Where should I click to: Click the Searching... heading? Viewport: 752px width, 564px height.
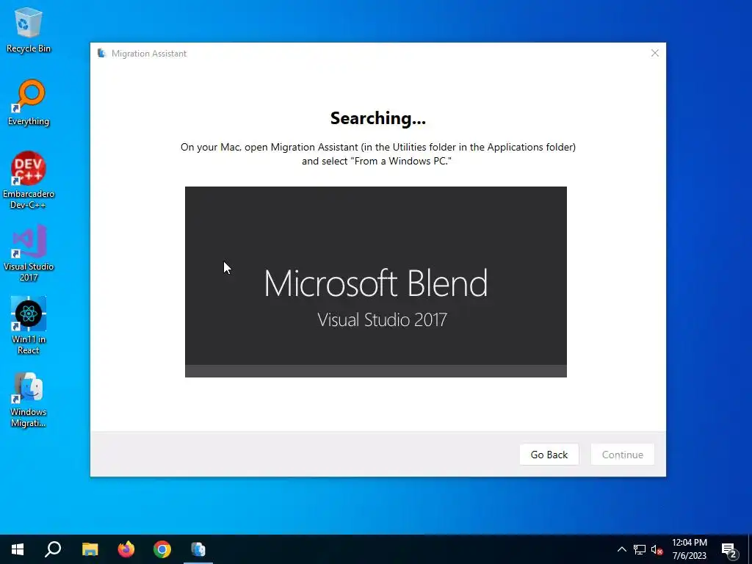tap(378, 118)
